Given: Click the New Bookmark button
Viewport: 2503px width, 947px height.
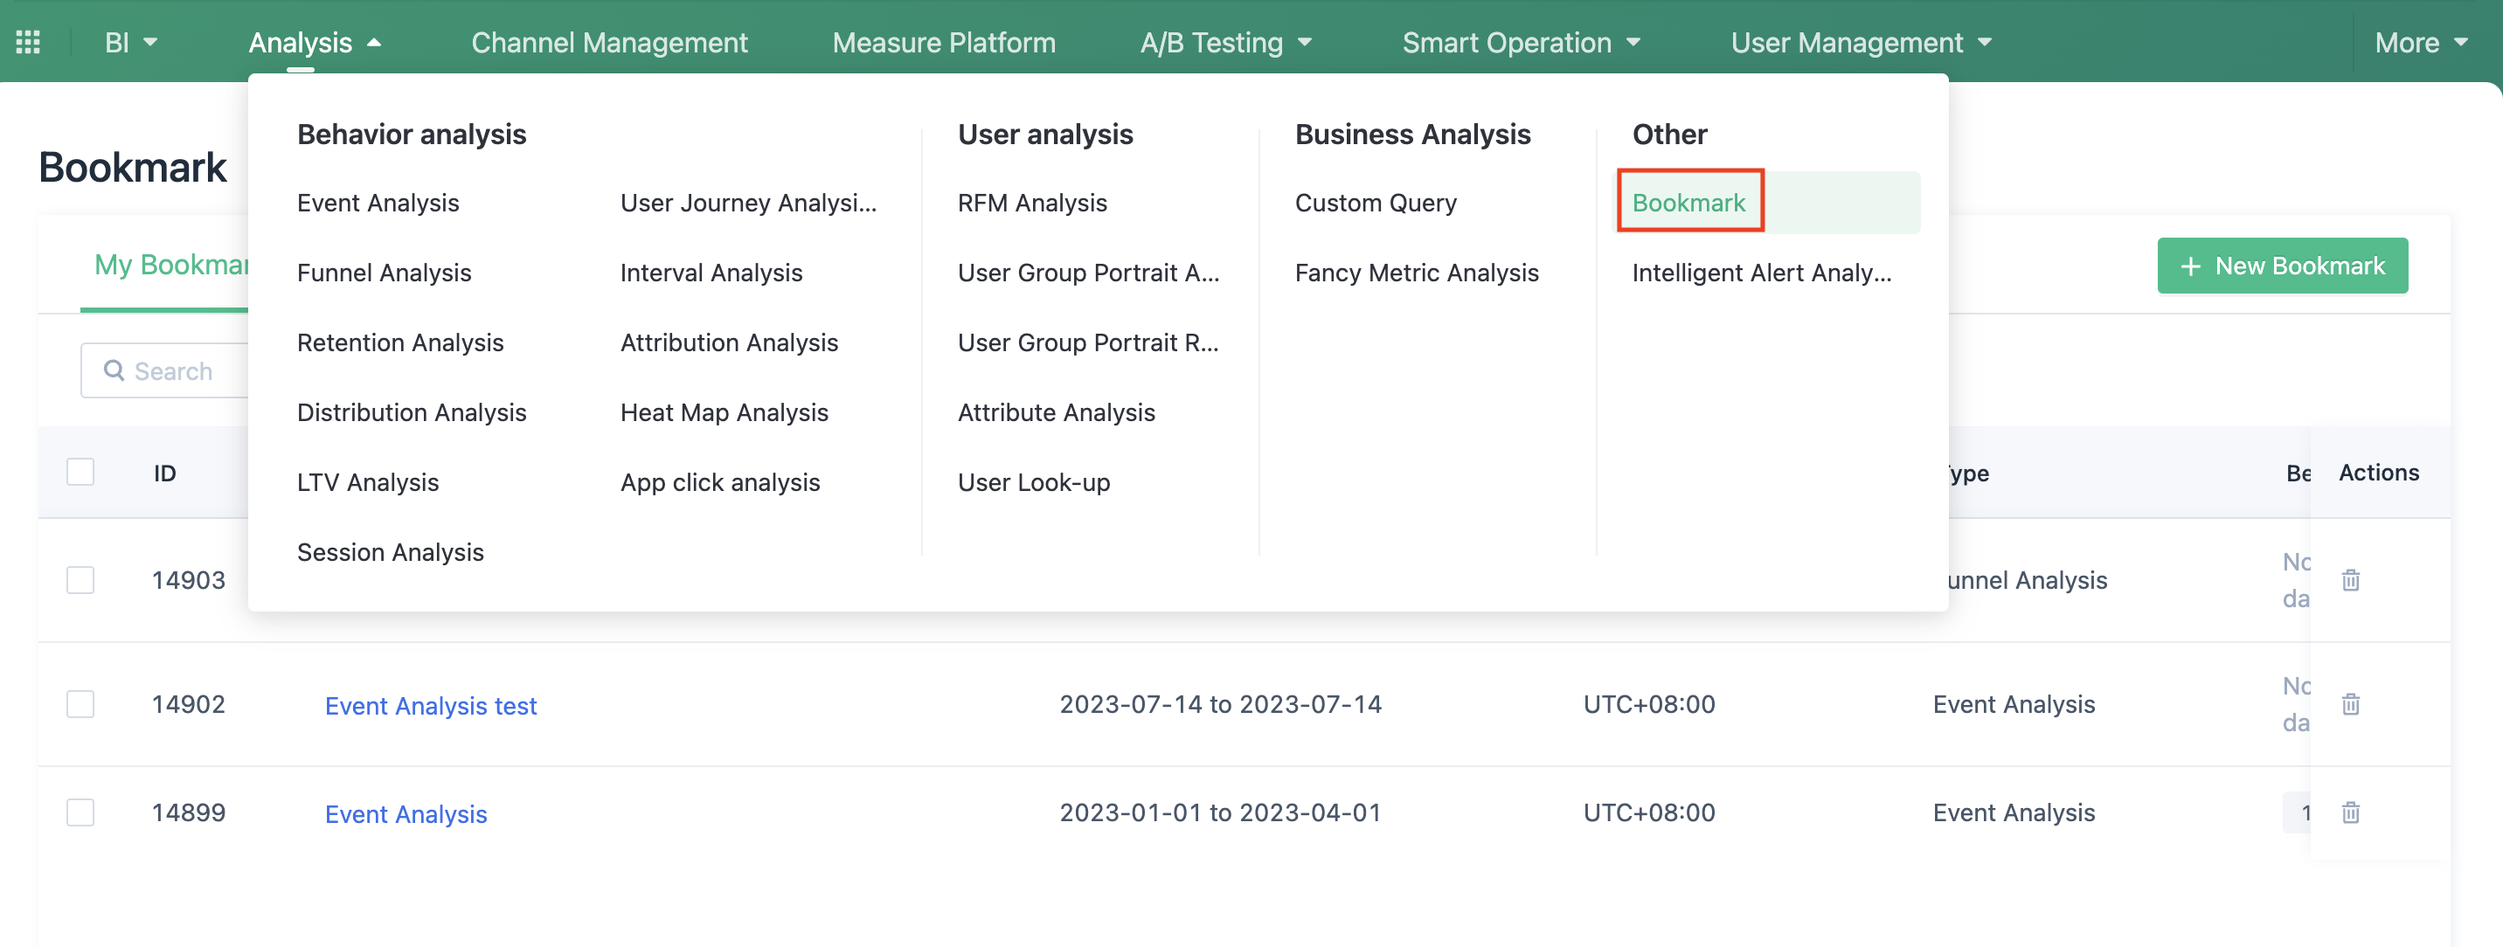Looking at the screenshot, I should point(2282,266).
